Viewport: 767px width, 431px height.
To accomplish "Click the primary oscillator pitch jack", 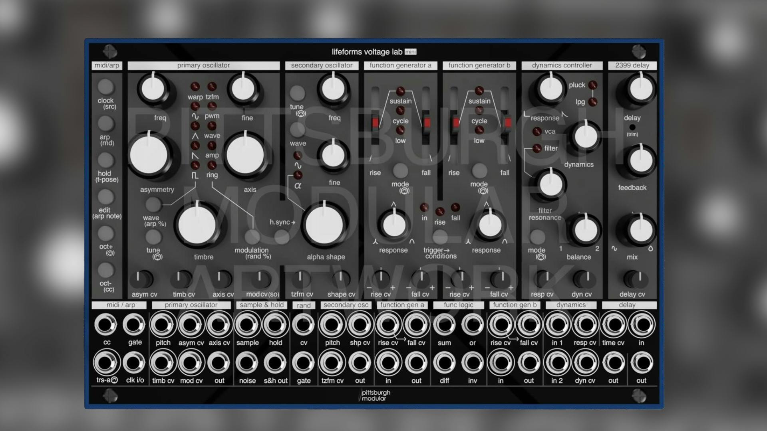I will pyautogui.click(x=163, y=324).
